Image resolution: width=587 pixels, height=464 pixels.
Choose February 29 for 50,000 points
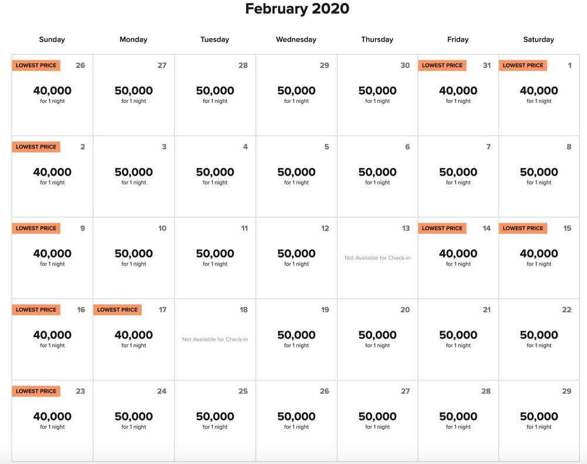coord(538,420)
